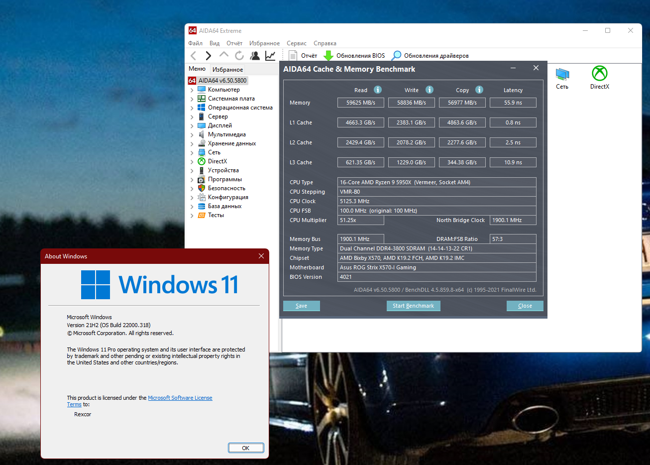Screen dimensions: 650x465
Task: Click the Copy column info icon
Action: click(x=479, y=90)
